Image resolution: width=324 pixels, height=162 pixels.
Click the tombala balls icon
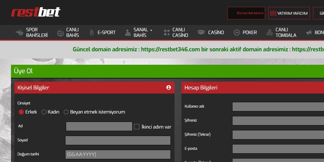270,32
